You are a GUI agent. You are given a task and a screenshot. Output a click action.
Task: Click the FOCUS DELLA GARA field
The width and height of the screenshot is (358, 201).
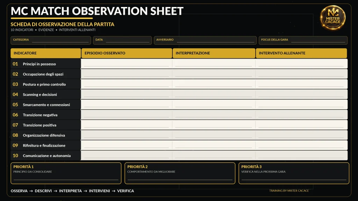pyautogui.click(x=303, y=40)
